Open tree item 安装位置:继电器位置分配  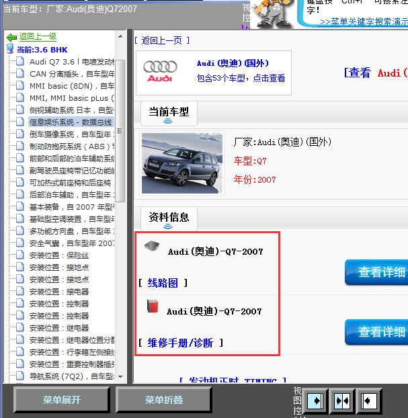(x=72, y=340)
